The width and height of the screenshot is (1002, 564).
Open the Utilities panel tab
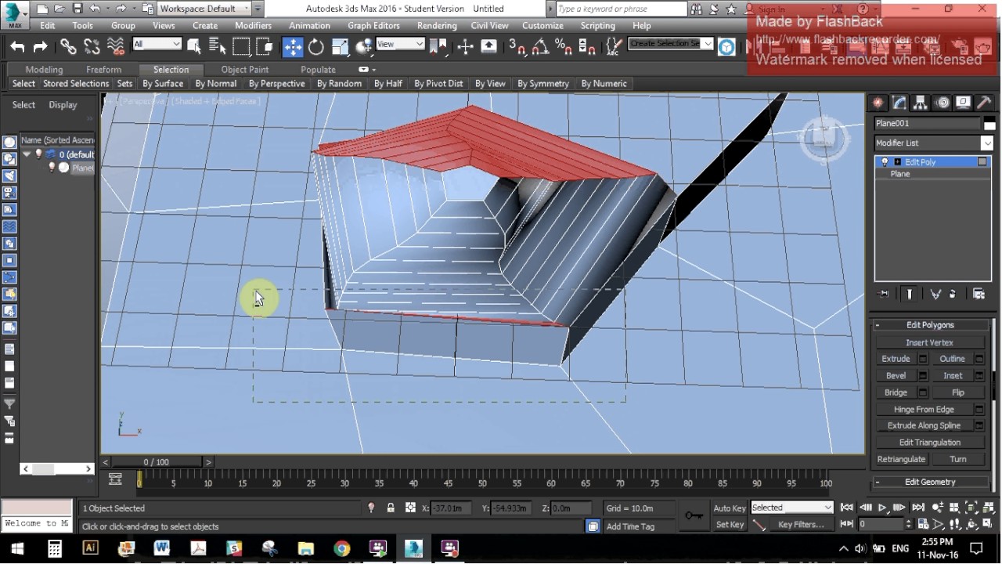984,103
